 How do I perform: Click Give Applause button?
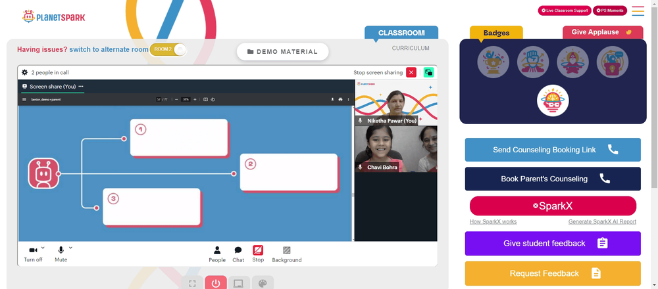(x=603, y=32)
